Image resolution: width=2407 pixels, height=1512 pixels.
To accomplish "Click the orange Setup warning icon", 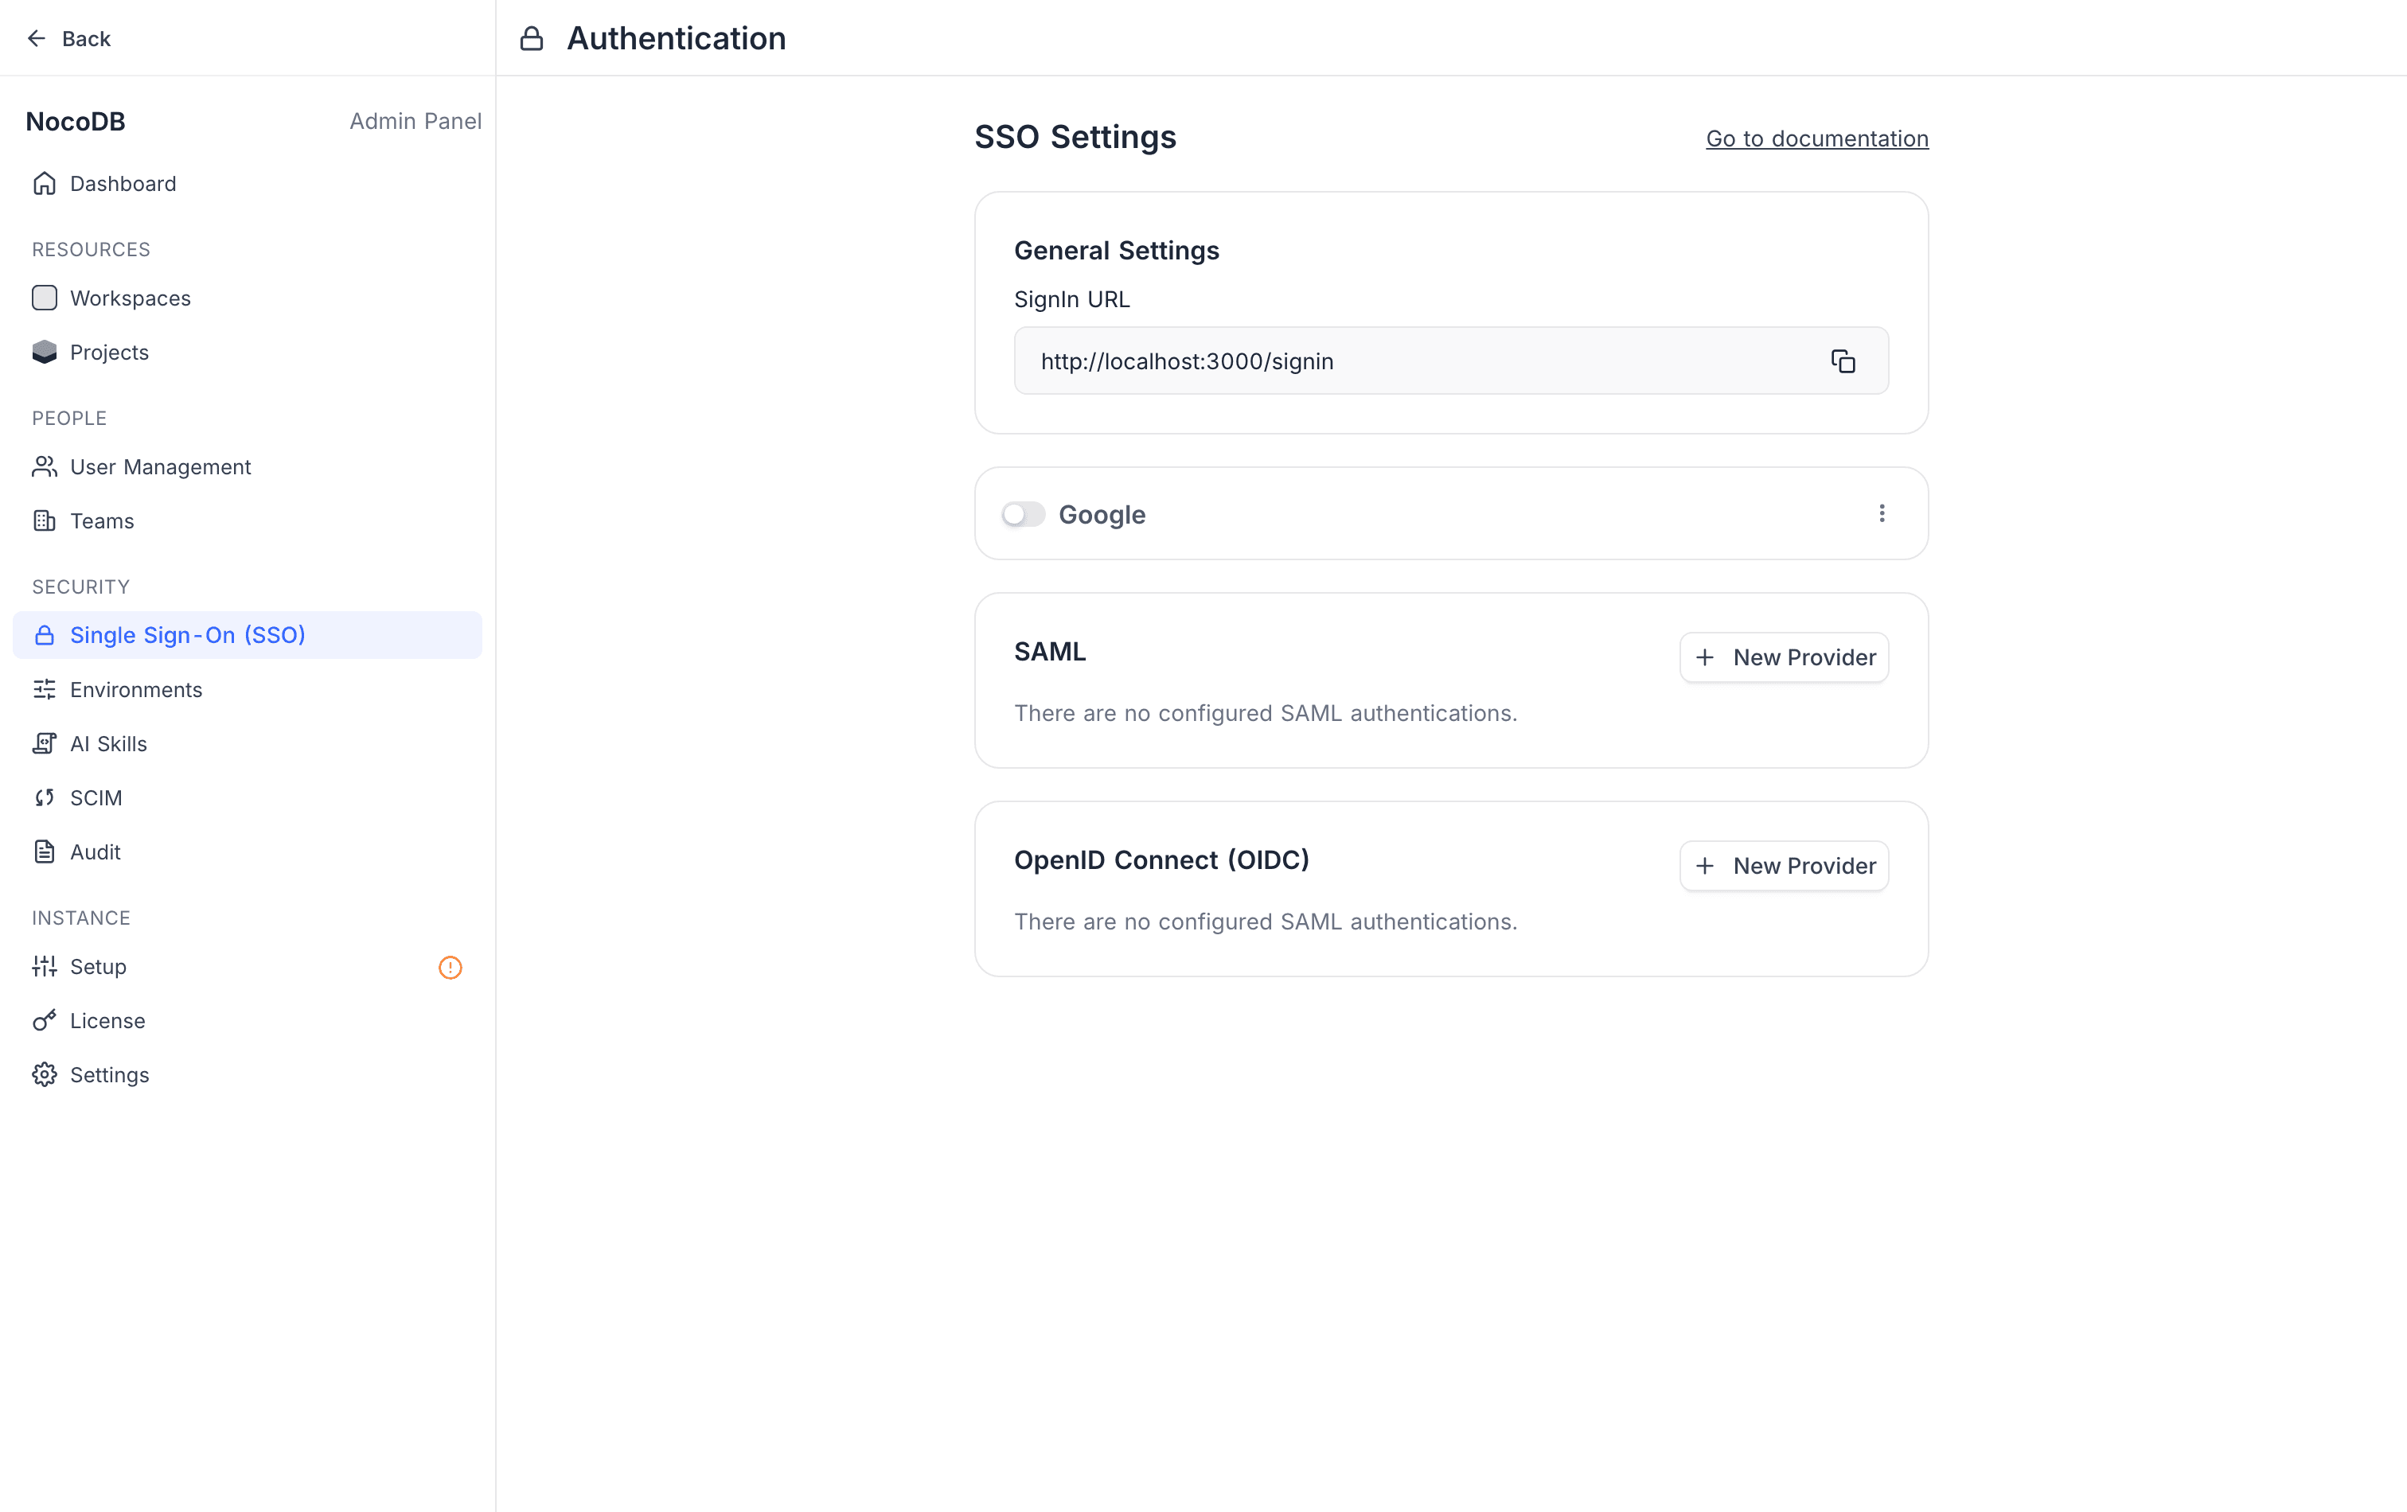I will (450, 968).
